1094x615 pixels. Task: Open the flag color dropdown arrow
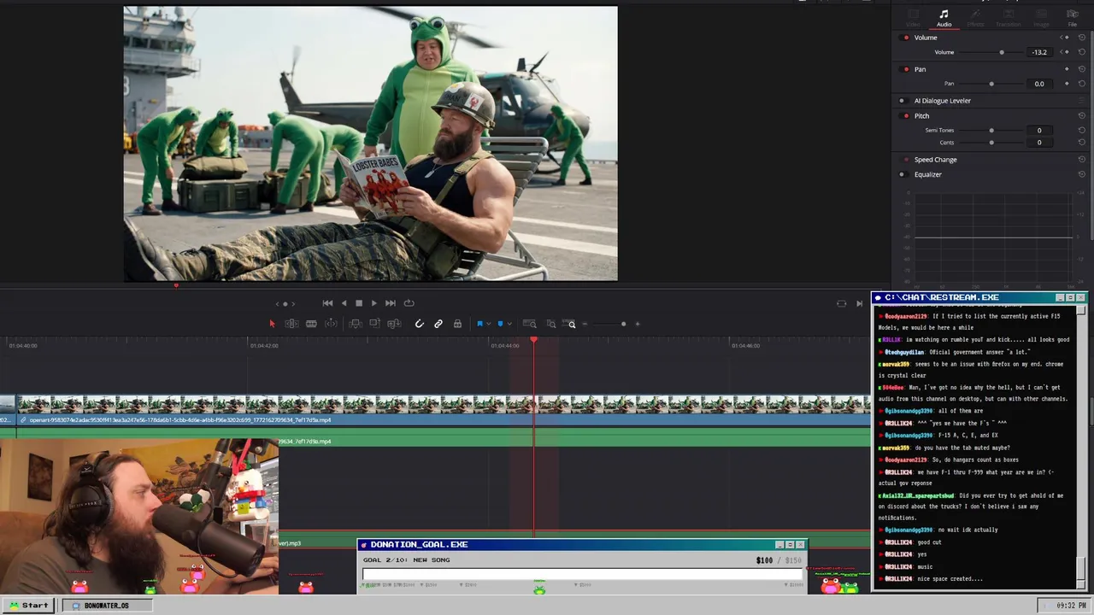(x=489, y=325)
